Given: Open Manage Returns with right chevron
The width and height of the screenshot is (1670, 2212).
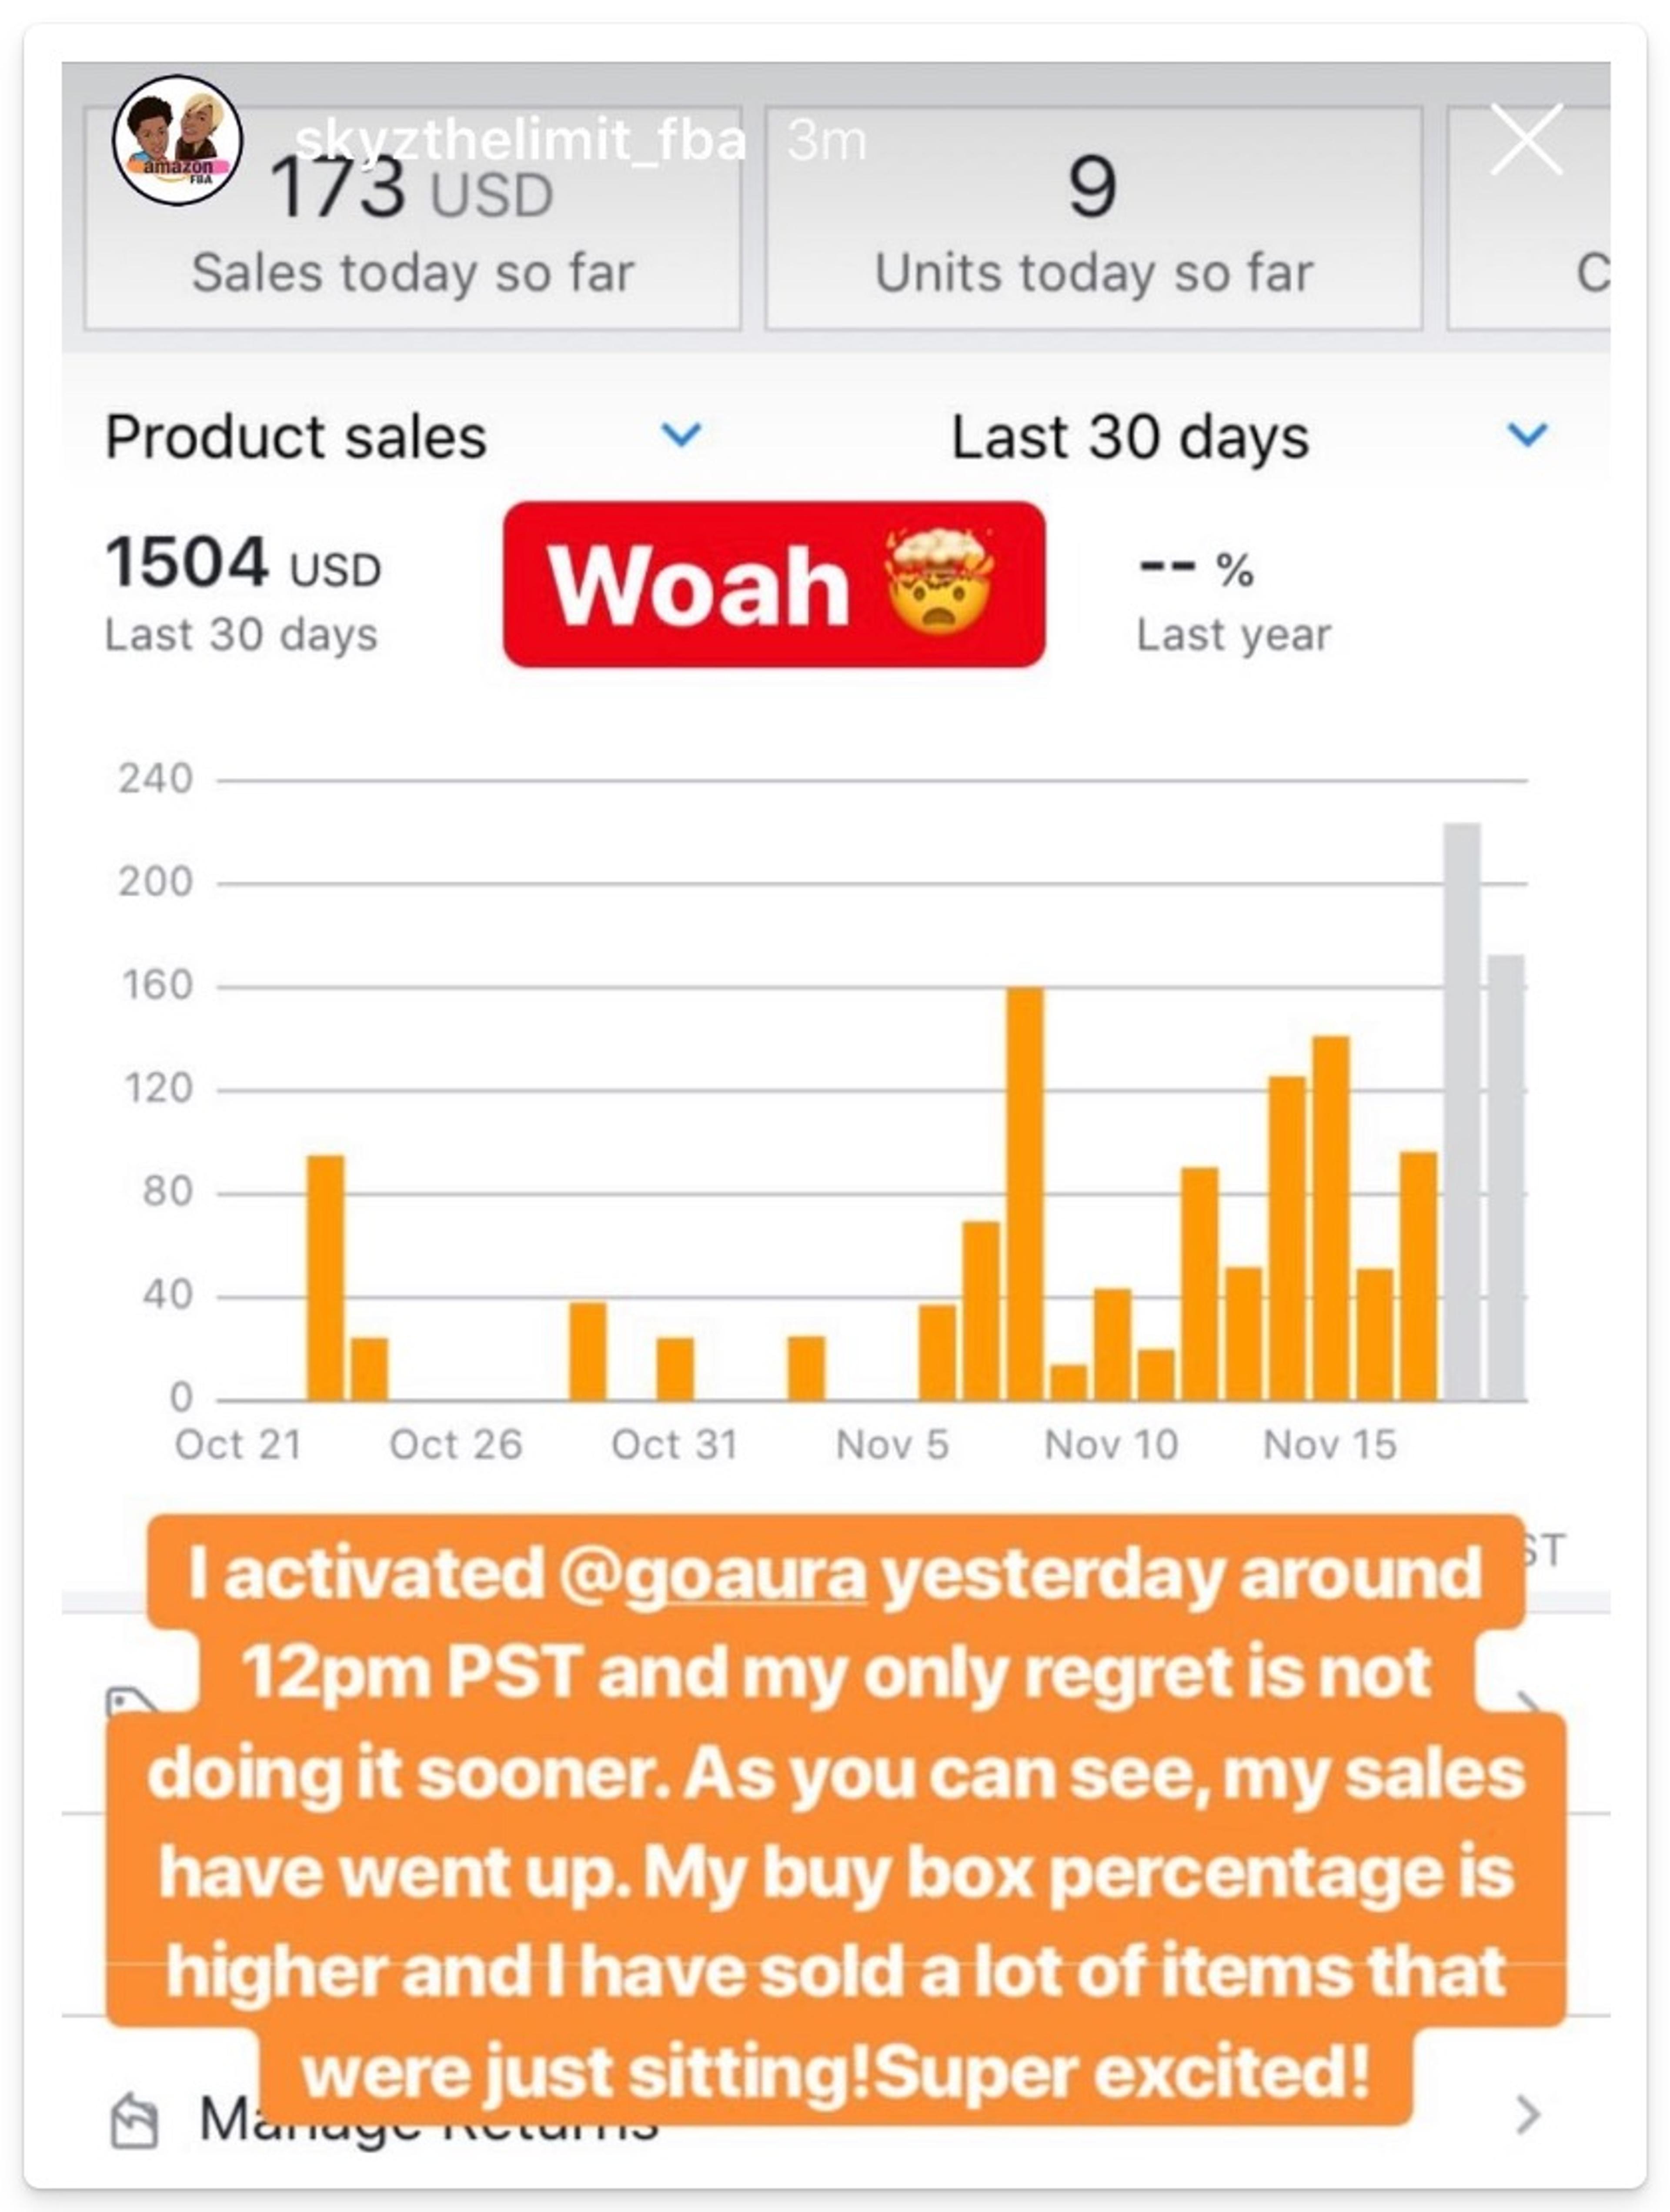Looking at the screenshot, I should 1527,2115.
